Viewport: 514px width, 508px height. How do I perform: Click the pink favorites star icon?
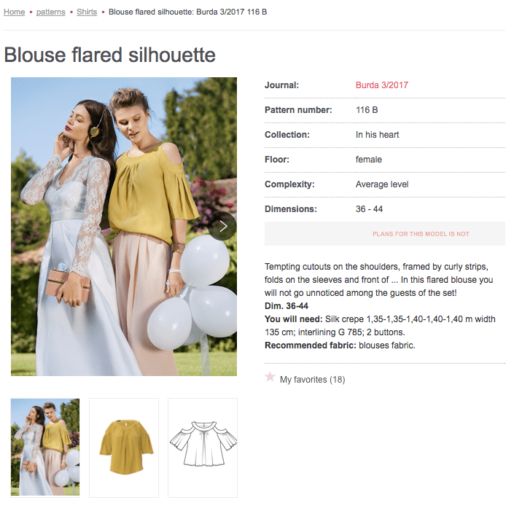pyautogui.click(x=270, y=377)
